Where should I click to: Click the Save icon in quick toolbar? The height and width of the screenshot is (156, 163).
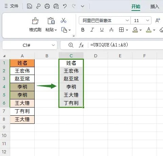click(30, 6)
